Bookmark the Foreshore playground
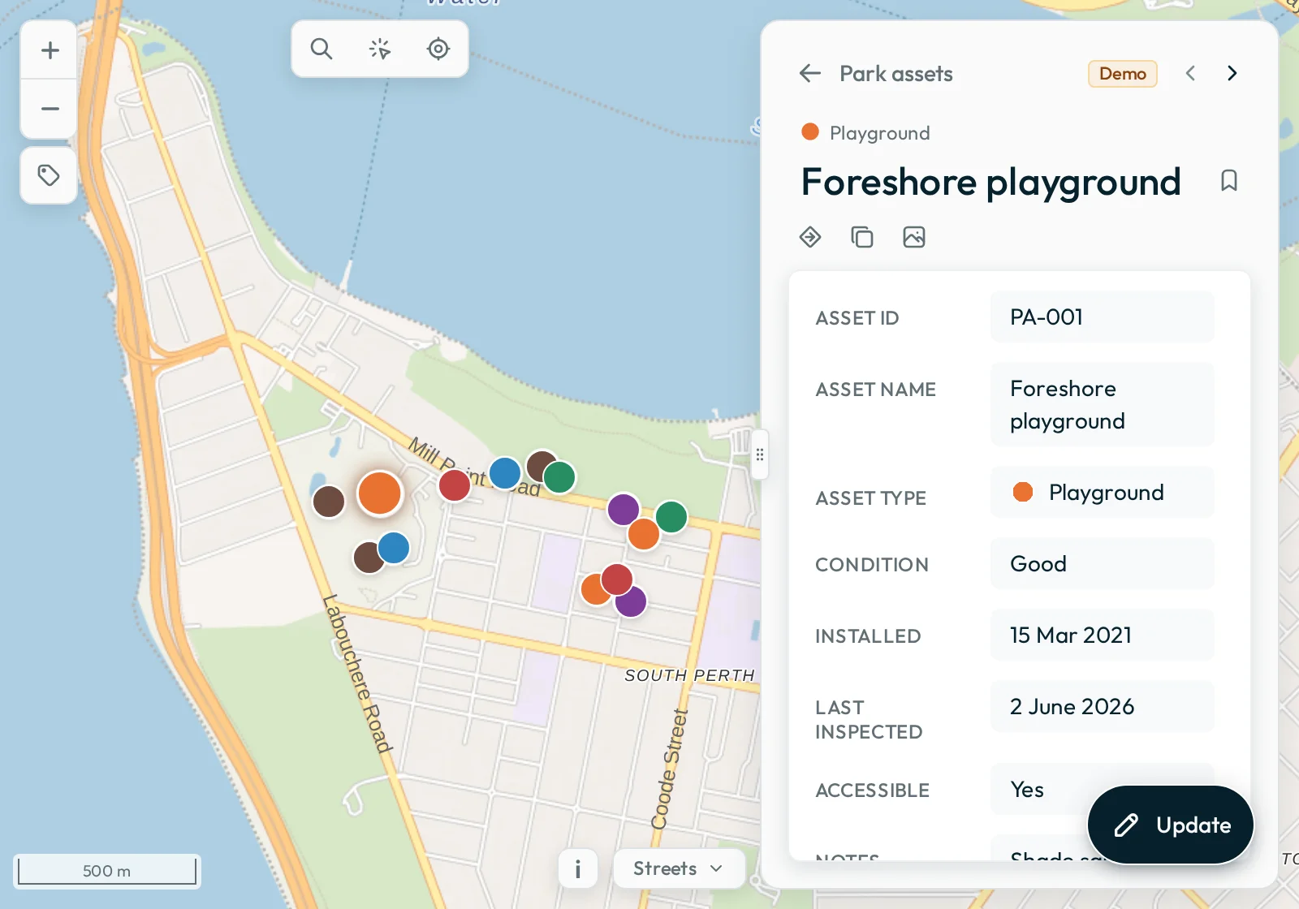 pos(1229,180)
